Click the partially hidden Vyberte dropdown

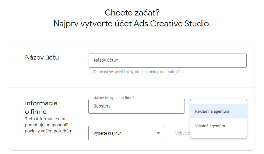point(180,133)
